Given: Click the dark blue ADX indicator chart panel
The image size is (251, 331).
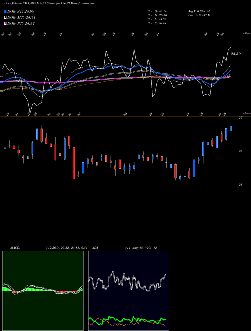Looking at the screenshot, I should tap(129, 291).
